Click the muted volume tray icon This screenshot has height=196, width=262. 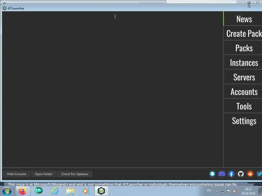235,191
